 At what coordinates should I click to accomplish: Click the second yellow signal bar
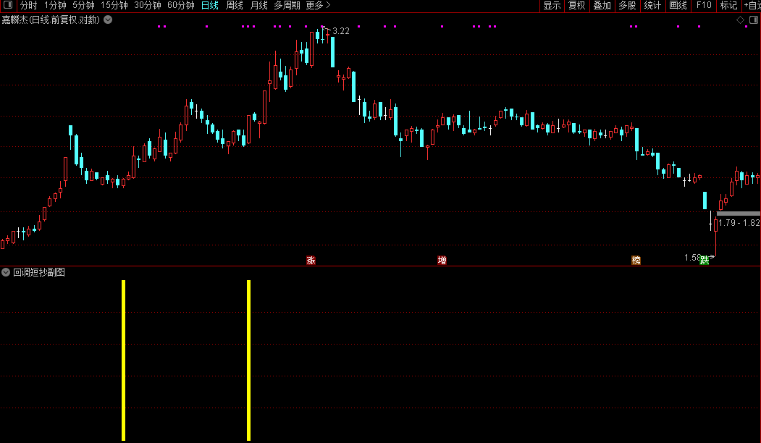pyautogui.click(x=248, y=360)
